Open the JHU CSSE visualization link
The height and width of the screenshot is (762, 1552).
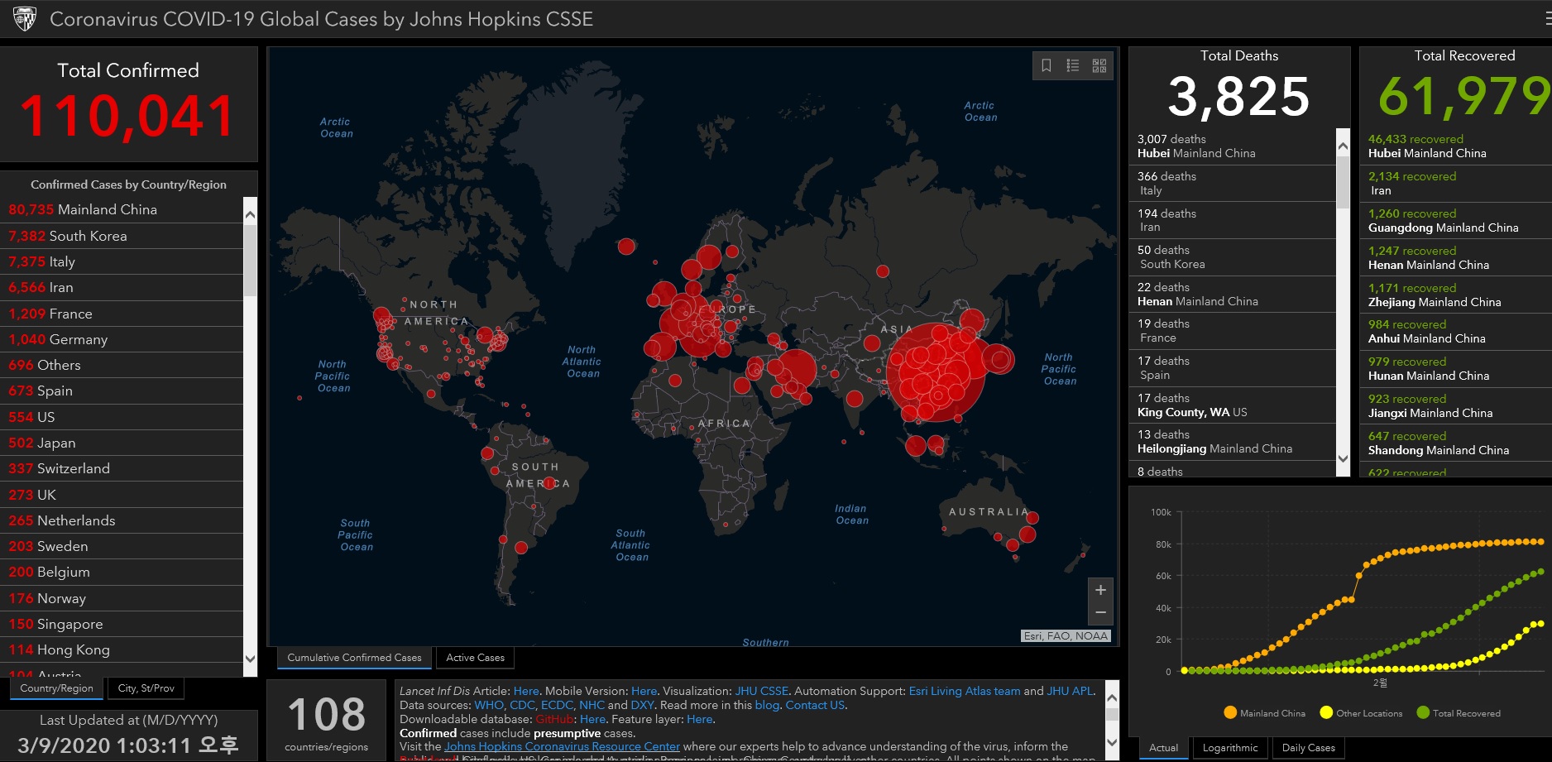[761, 691]
